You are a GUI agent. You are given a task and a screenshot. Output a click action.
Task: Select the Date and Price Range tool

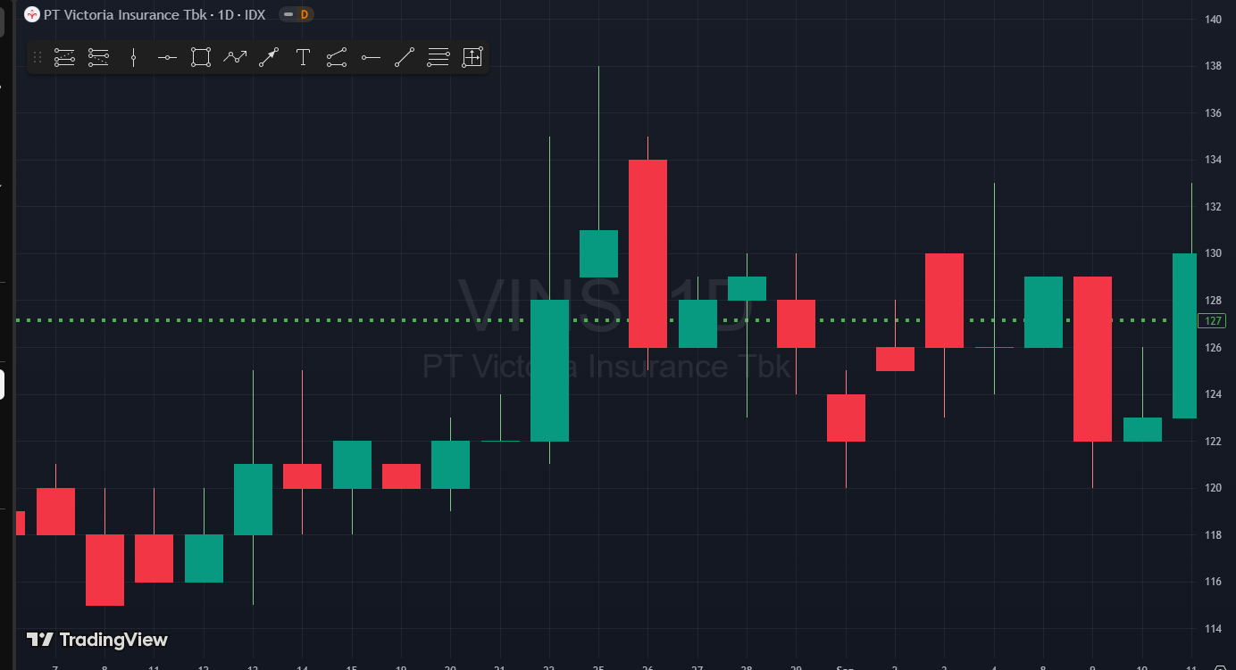click(472, 58)
